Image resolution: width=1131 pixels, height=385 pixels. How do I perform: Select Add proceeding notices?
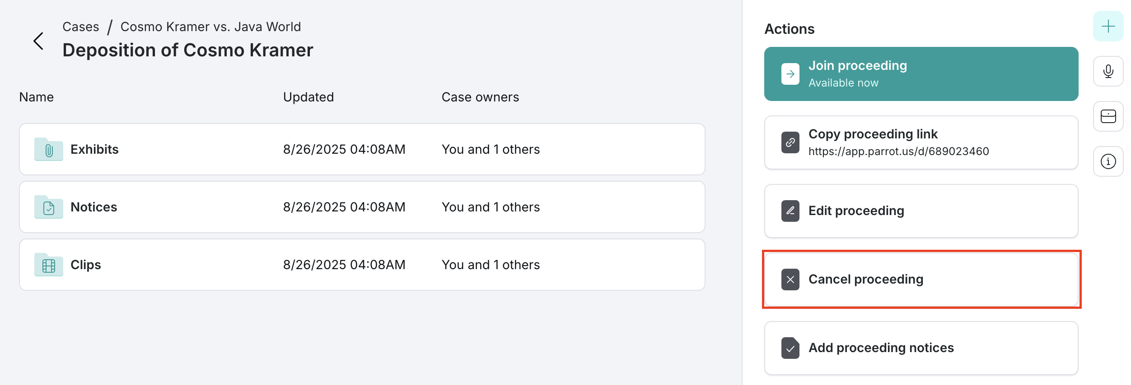(x=921, y=348)
